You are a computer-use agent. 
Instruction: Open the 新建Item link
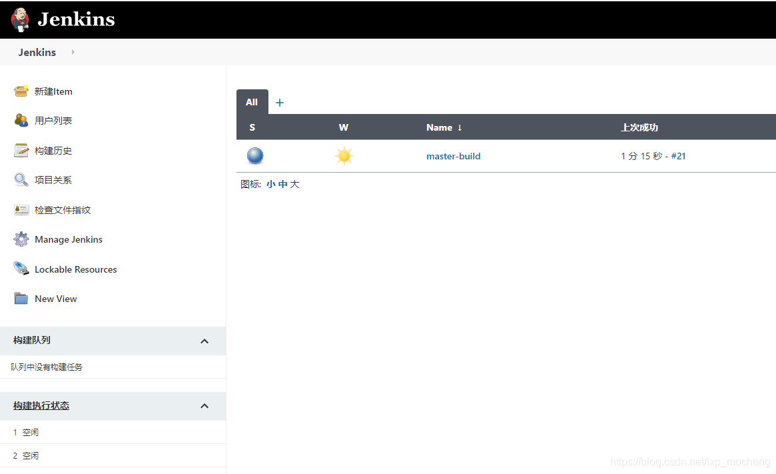[53, 91]
